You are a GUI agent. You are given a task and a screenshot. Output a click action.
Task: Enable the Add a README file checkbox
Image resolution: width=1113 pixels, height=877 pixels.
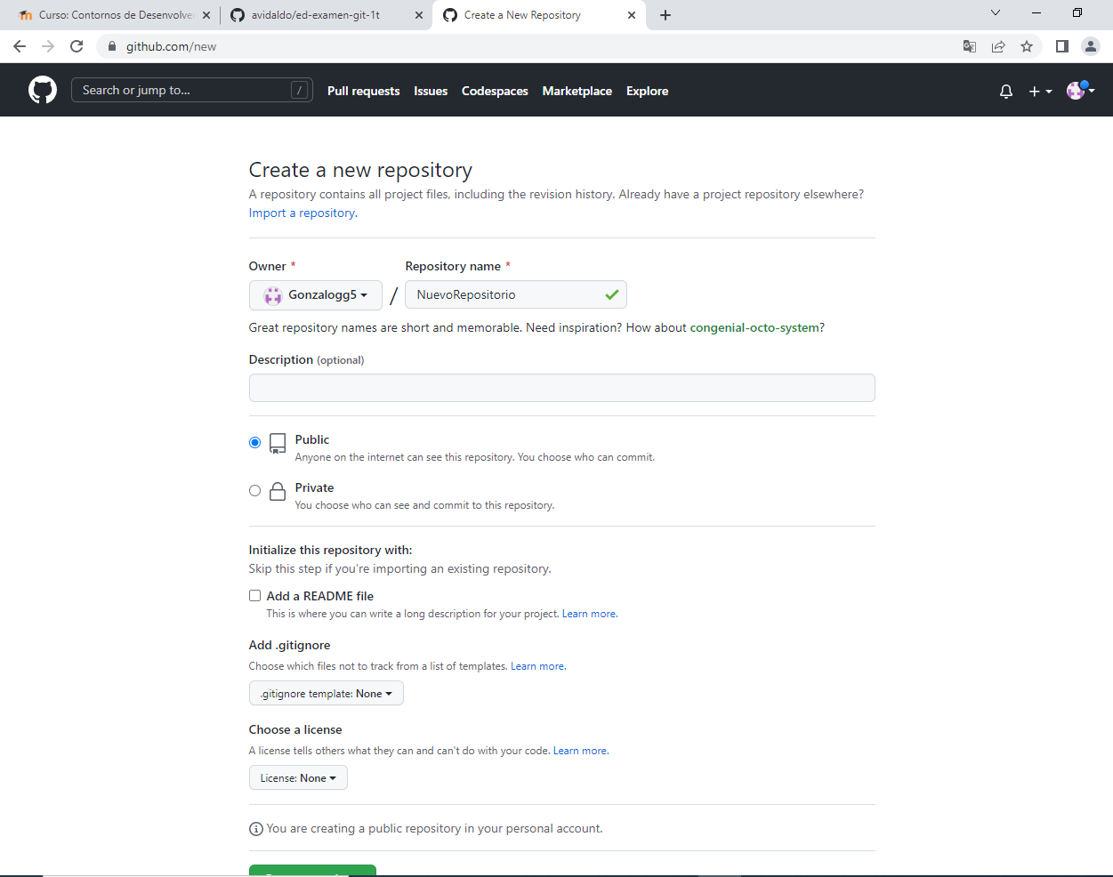[254, 595]
